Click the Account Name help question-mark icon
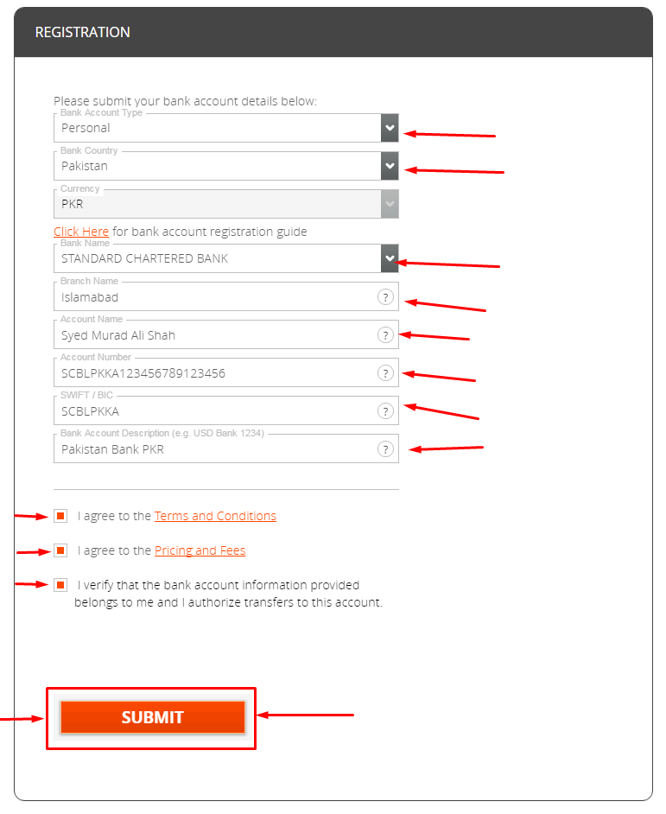Viewport: 666px width, 814px height. coord(385,335)
